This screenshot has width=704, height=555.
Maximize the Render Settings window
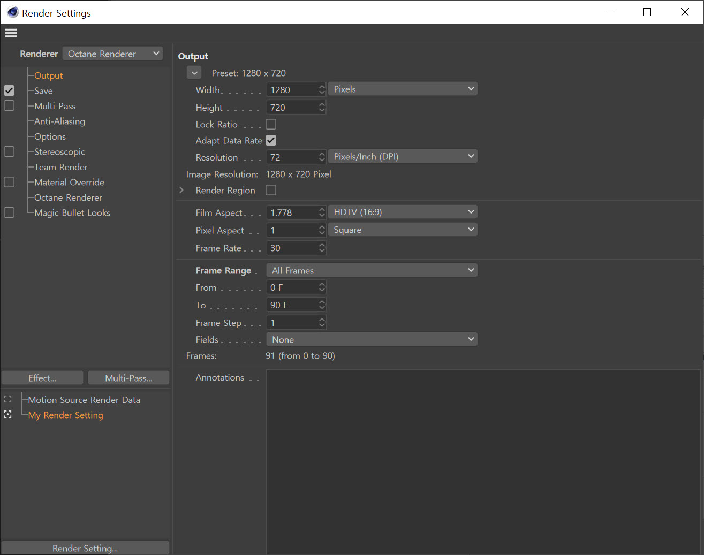(647, 12)
